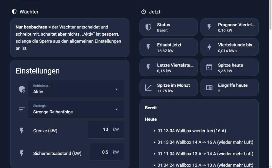272x168 pixels.
Task: Click log entry Wallbox 13 A -> 14 A
Action: [205, 154]
